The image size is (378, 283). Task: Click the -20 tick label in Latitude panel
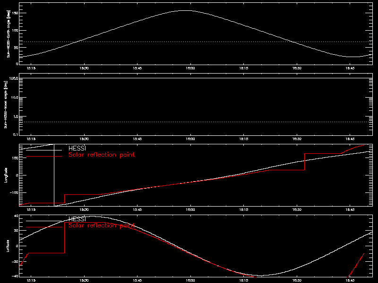15,262
